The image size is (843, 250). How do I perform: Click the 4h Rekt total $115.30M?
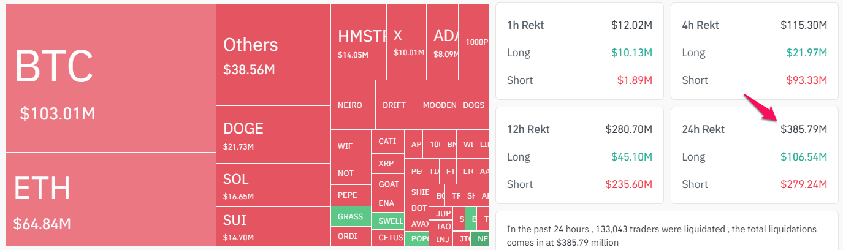tap(803, 25)
